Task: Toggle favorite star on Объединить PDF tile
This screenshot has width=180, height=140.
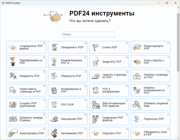Action: click(86, 43)
